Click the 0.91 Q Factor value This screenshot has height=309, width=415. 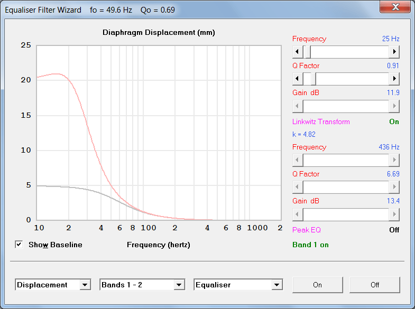pos(393,65)
